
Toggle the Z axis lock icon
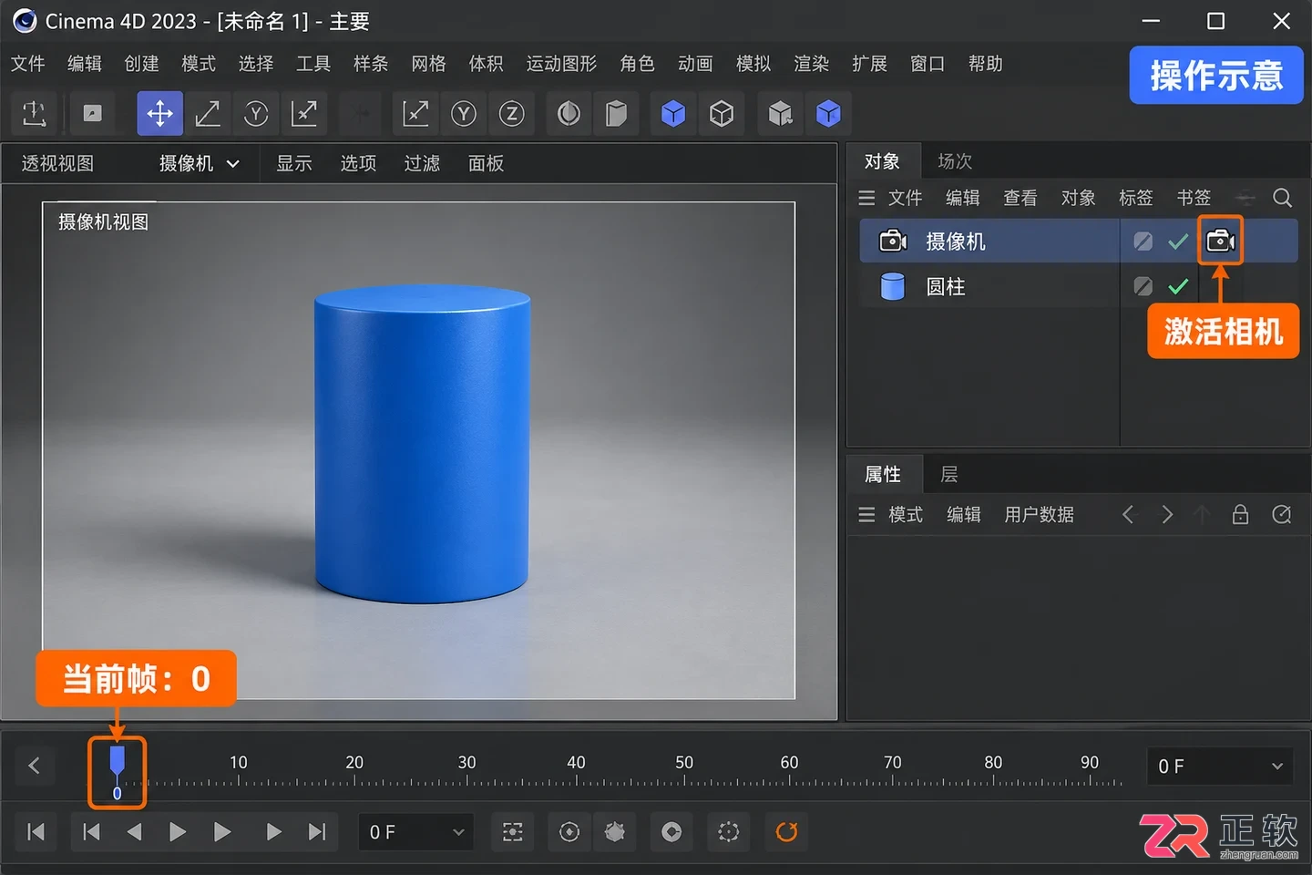click(x=512, y=114)
